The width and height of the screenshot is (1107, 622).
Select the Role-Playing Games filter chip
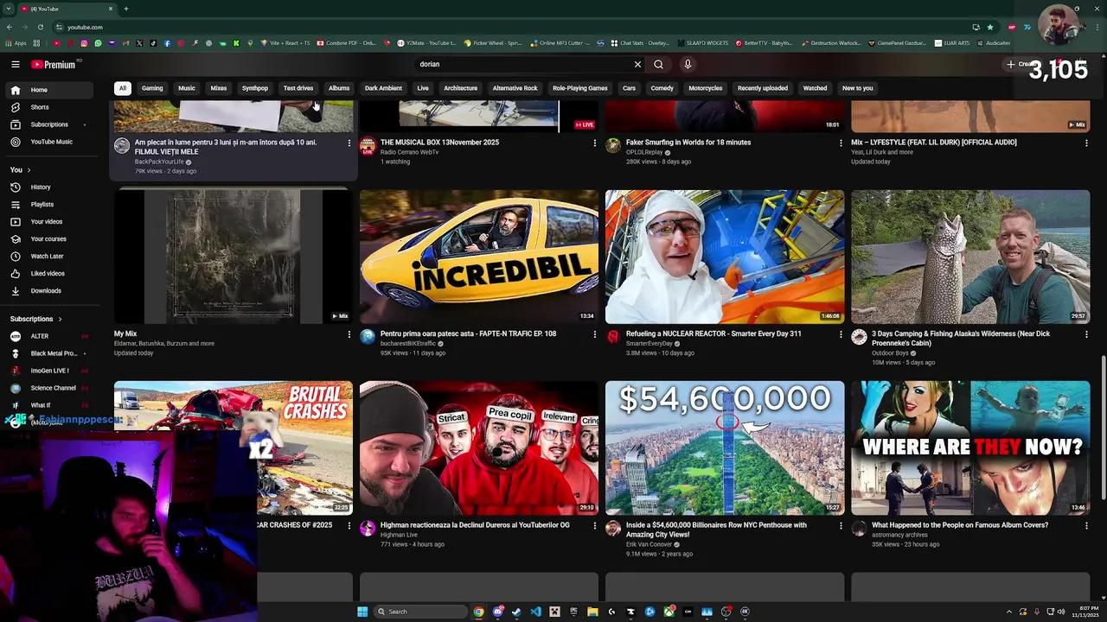coord(580,88)
